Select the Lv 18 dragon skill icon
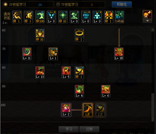156x134 pixels. (119, 54)
